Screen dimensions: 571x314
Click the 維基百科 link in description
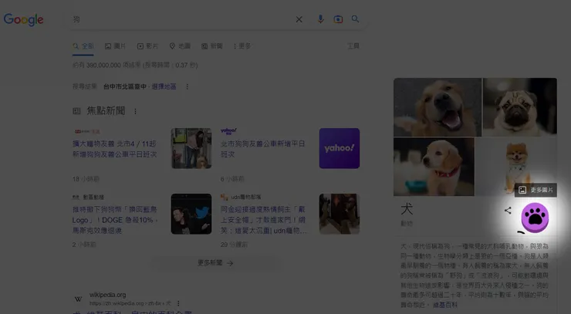click(444, 305)
